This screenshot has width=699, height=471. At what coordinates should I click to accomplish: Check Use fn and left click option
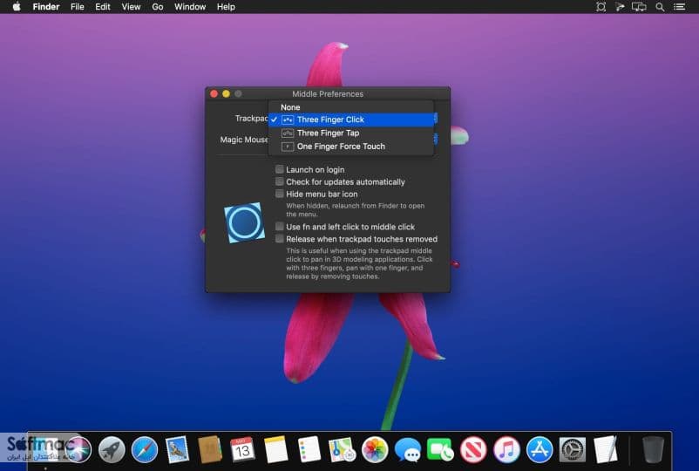[x=280, y=226]
